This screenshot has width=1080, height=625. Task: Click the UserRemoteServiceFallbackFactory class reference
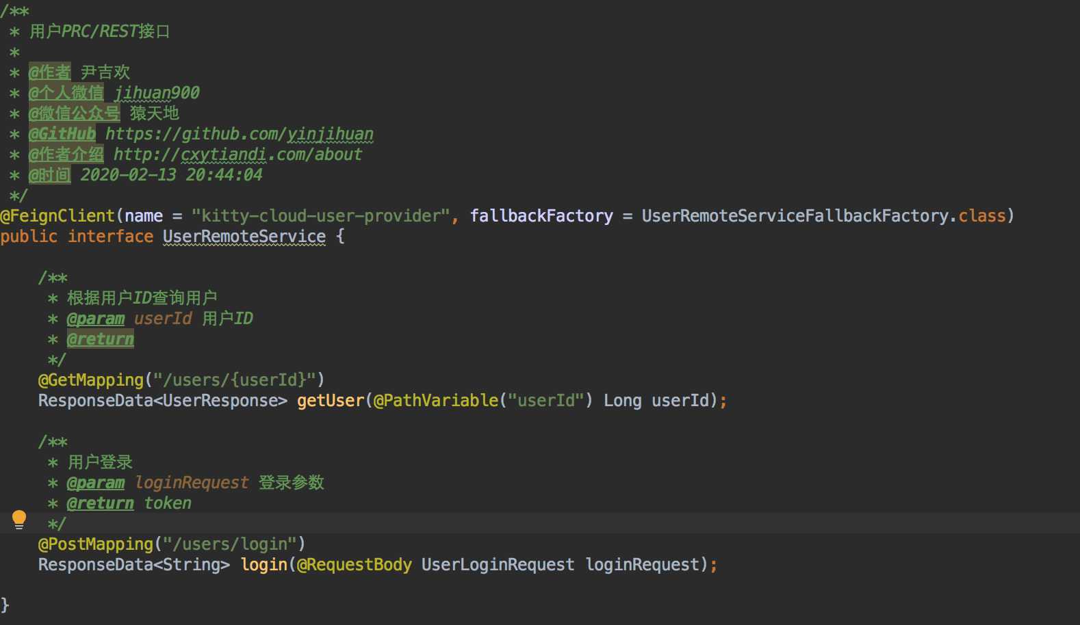tap(795, 216)
